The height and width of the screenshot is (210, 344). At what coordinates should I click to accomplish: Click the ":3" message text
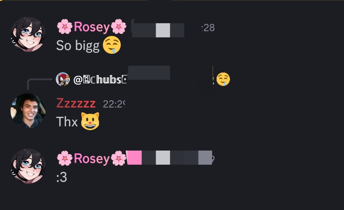[62, 177]
